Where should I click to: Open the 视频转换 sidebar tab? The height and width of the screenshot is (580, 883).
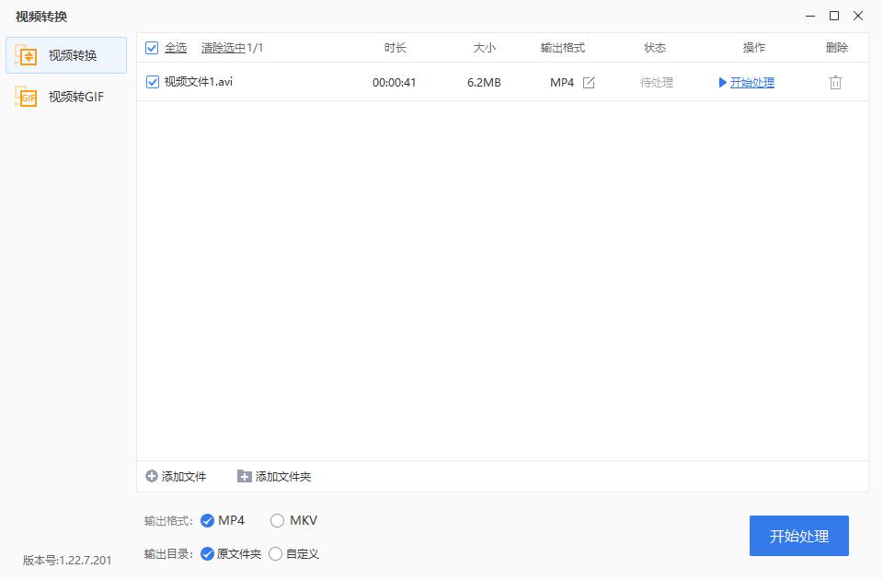tap(72, 55)
